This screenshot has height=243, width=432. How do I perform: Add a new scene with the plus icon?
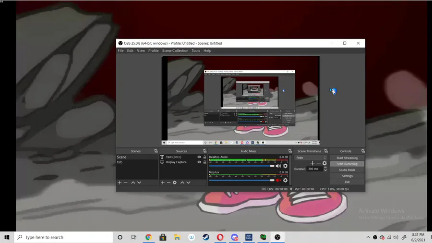tap(120, 182)
